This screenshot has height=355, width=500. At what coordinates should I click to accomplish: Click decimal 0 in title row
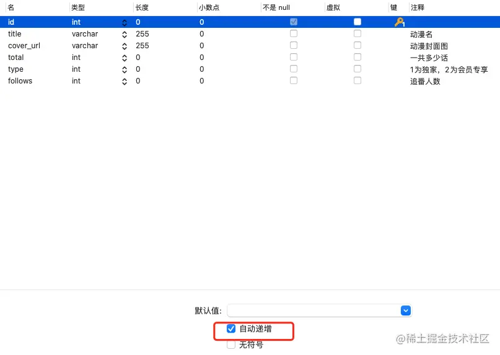click(x=202, y=34)
